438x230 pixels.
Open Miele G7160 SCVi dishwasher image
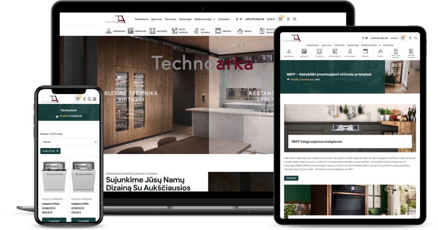83,177
